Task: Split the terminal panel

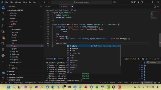Action: point(143,59)
